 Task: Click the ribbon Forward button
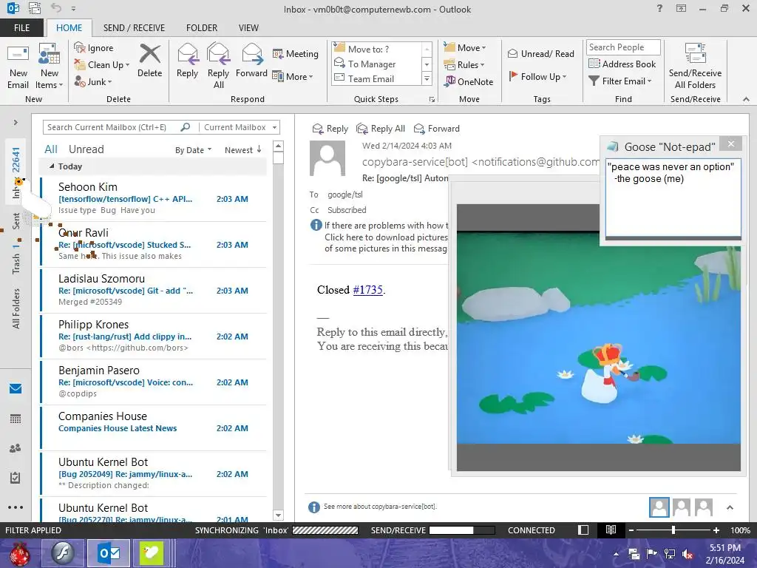[251, 61]
